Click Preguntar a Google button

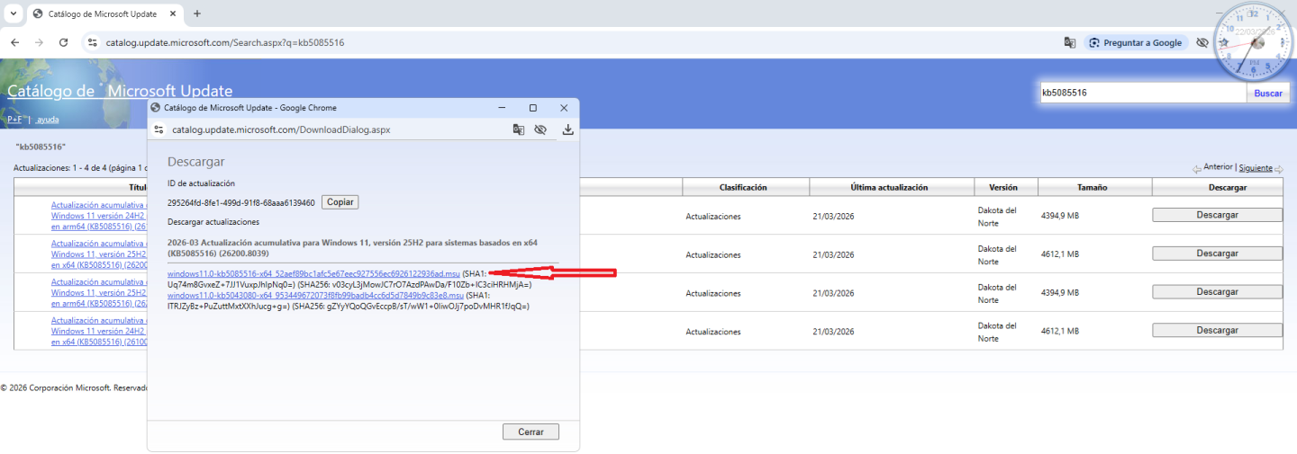click(x=1134, y=42)
